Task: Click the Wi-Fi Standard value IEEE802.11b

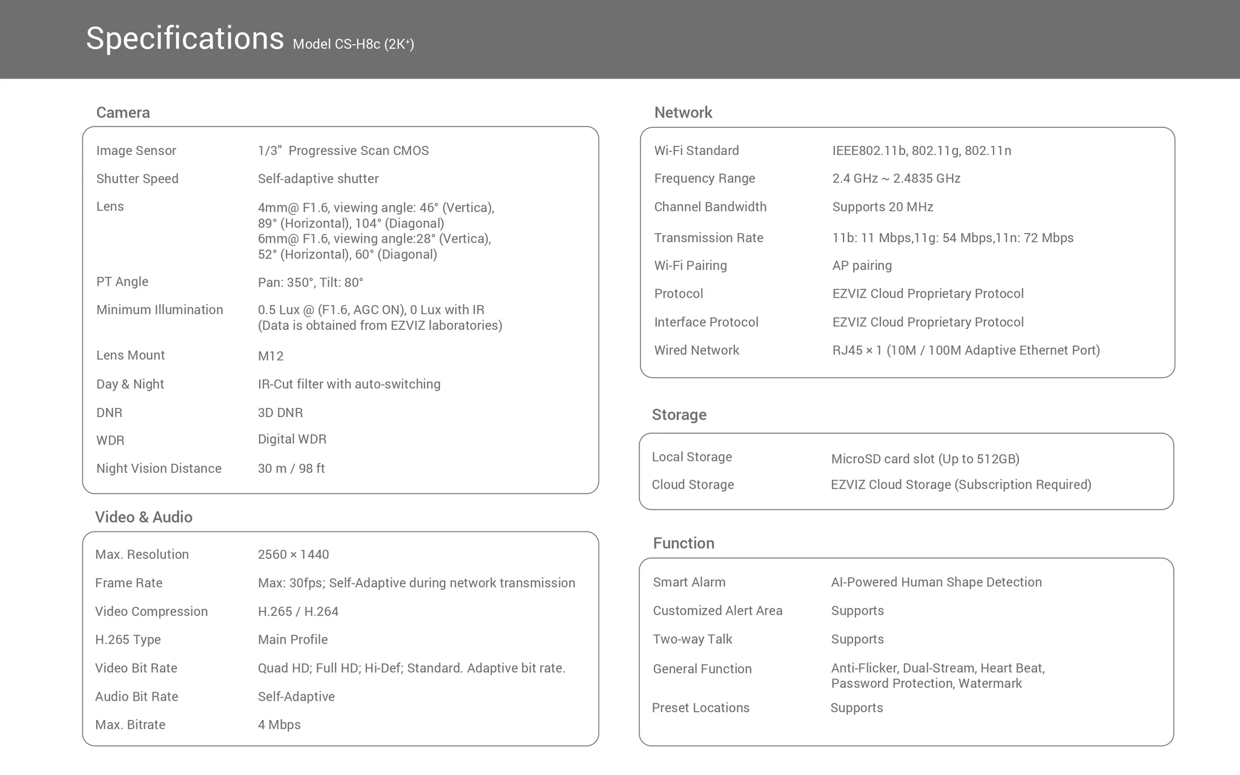Action: click(869, 151)
